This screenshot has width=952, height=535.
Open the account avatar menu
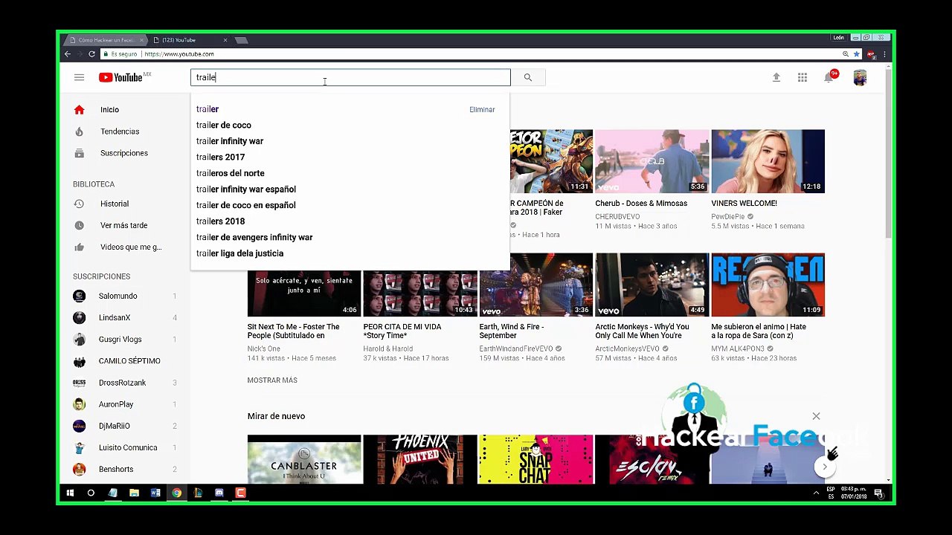click(x=860, y=77)
